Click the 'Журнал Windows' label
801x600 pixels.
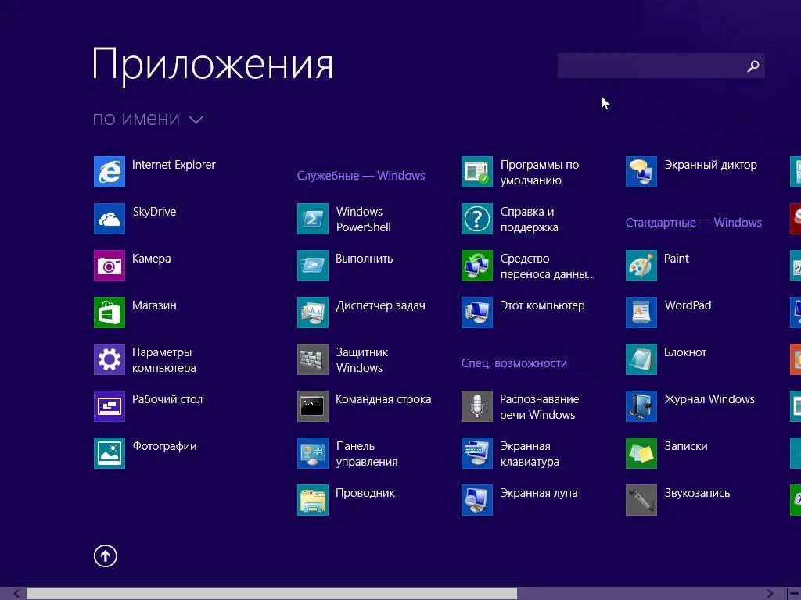click(x=709, y=399)
